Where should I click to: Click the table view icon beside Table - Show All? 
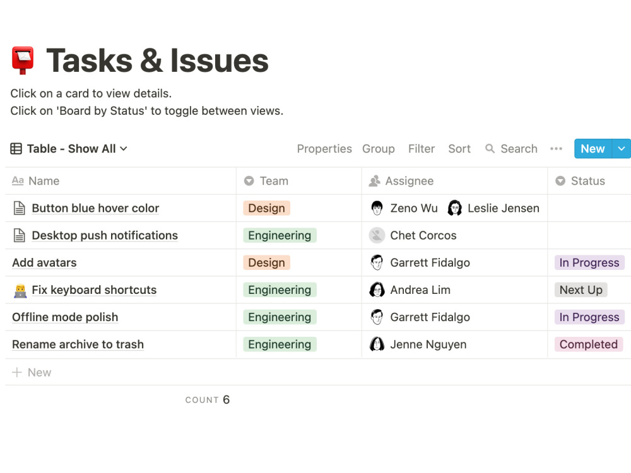pos(16,149)
